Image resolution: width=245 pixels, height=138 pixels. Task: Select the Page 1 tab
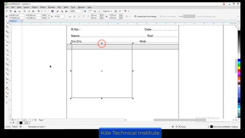pyautogui.click(x=41, y=120)
